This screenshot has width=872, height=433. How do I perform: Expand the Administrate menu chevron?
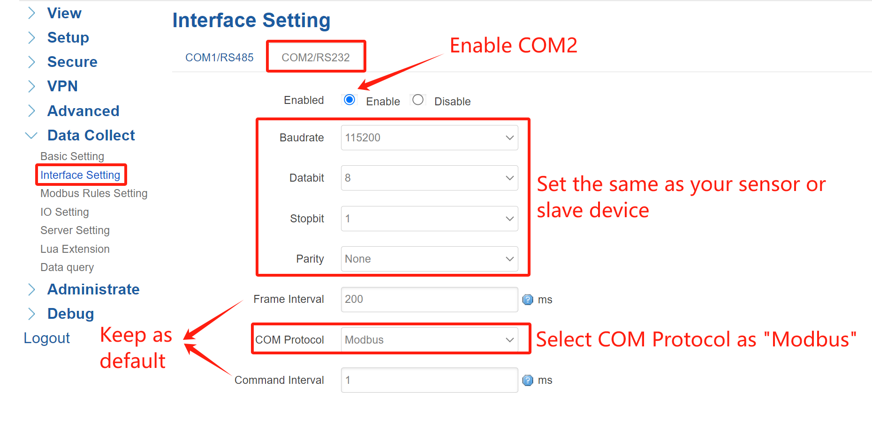click(x=31, y=290)
